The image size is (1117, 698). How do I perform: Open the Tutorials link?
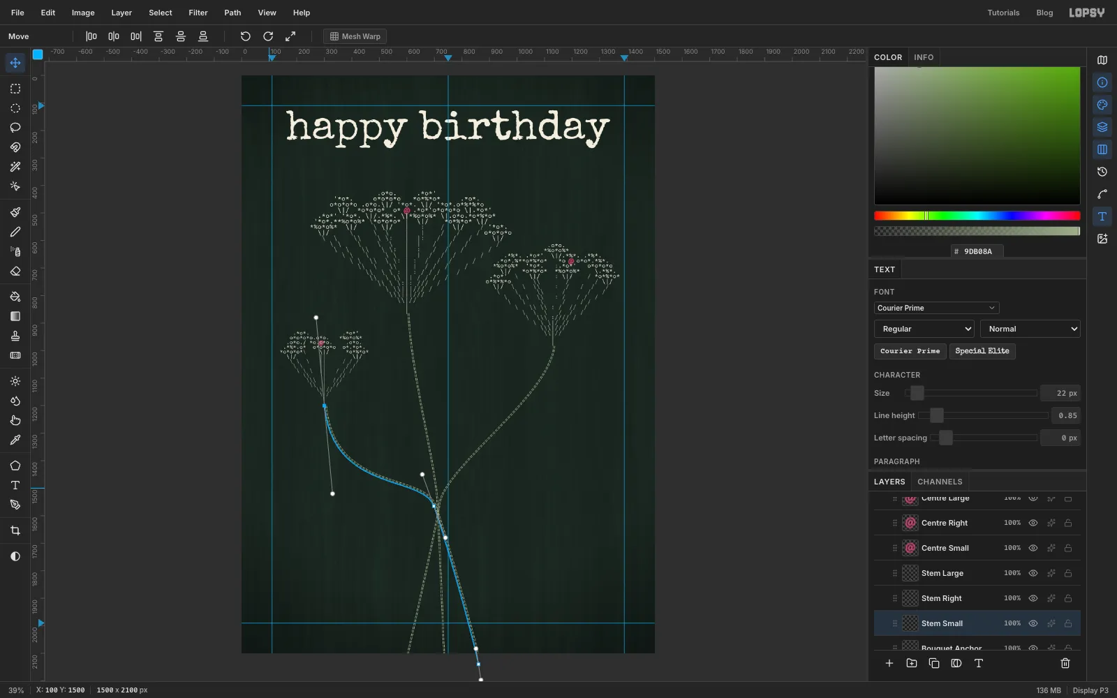pyautogui.click(x=1003, y=13)
